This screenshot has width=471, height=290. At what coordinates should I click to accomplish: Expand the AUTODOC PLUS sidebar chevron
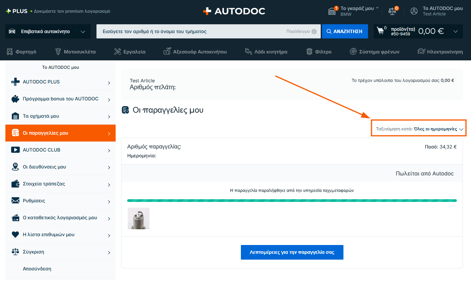[109, 83]
